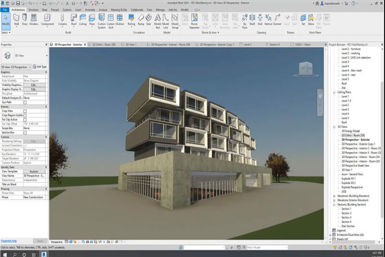Select the Ramp tool
This screenshot has width=385, height=257.
pyautogui.click(x=141, y=20)
